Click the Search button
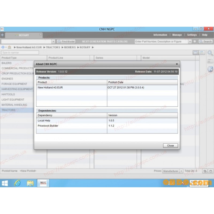This screenshot has width=214, height=214. 205,41
